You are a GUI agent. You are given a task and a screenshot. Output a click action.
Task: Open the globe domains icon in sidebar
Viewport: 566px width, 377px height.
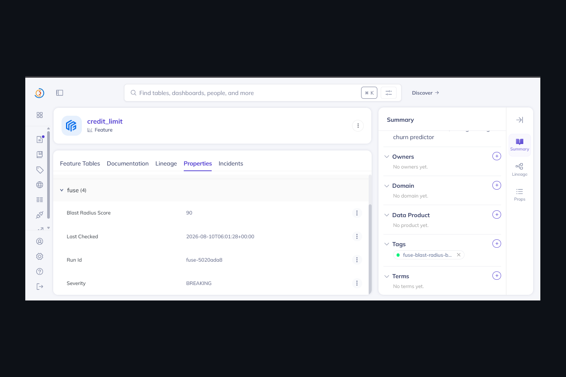[40, 185]
